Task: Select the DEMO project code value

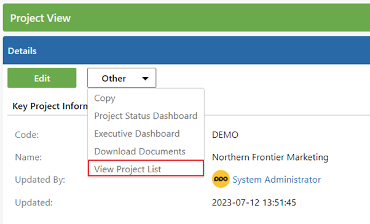Action: coord(225,135)
